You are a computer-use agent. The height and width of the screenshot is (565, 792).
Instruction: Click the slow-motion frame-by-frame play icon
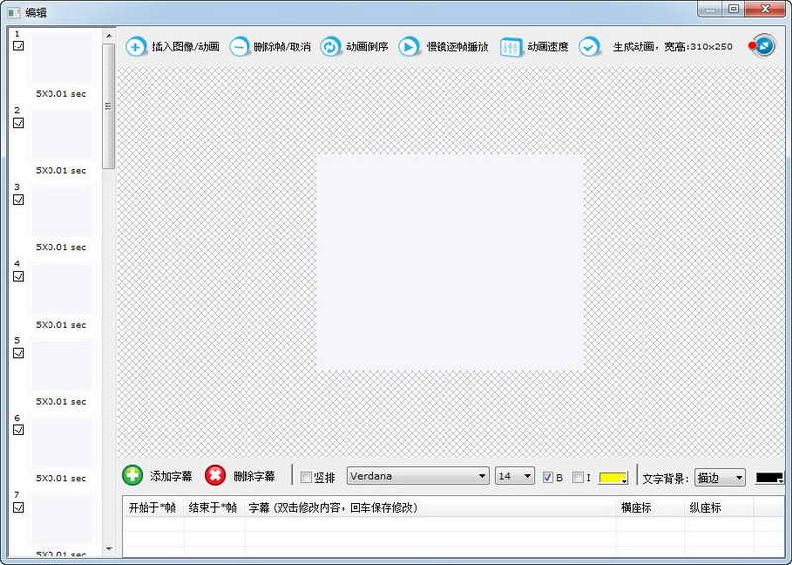coord(409,47)
